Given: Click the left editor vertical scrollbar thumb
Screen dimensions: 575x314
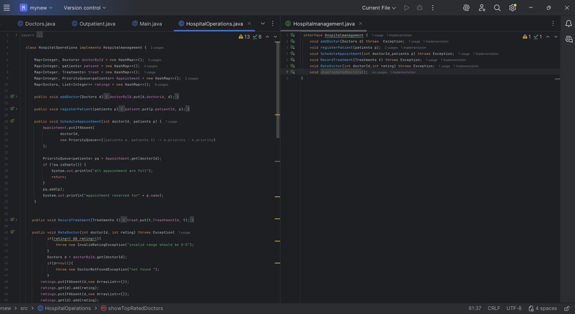Looking at the screenshot, I should (278, 90).
